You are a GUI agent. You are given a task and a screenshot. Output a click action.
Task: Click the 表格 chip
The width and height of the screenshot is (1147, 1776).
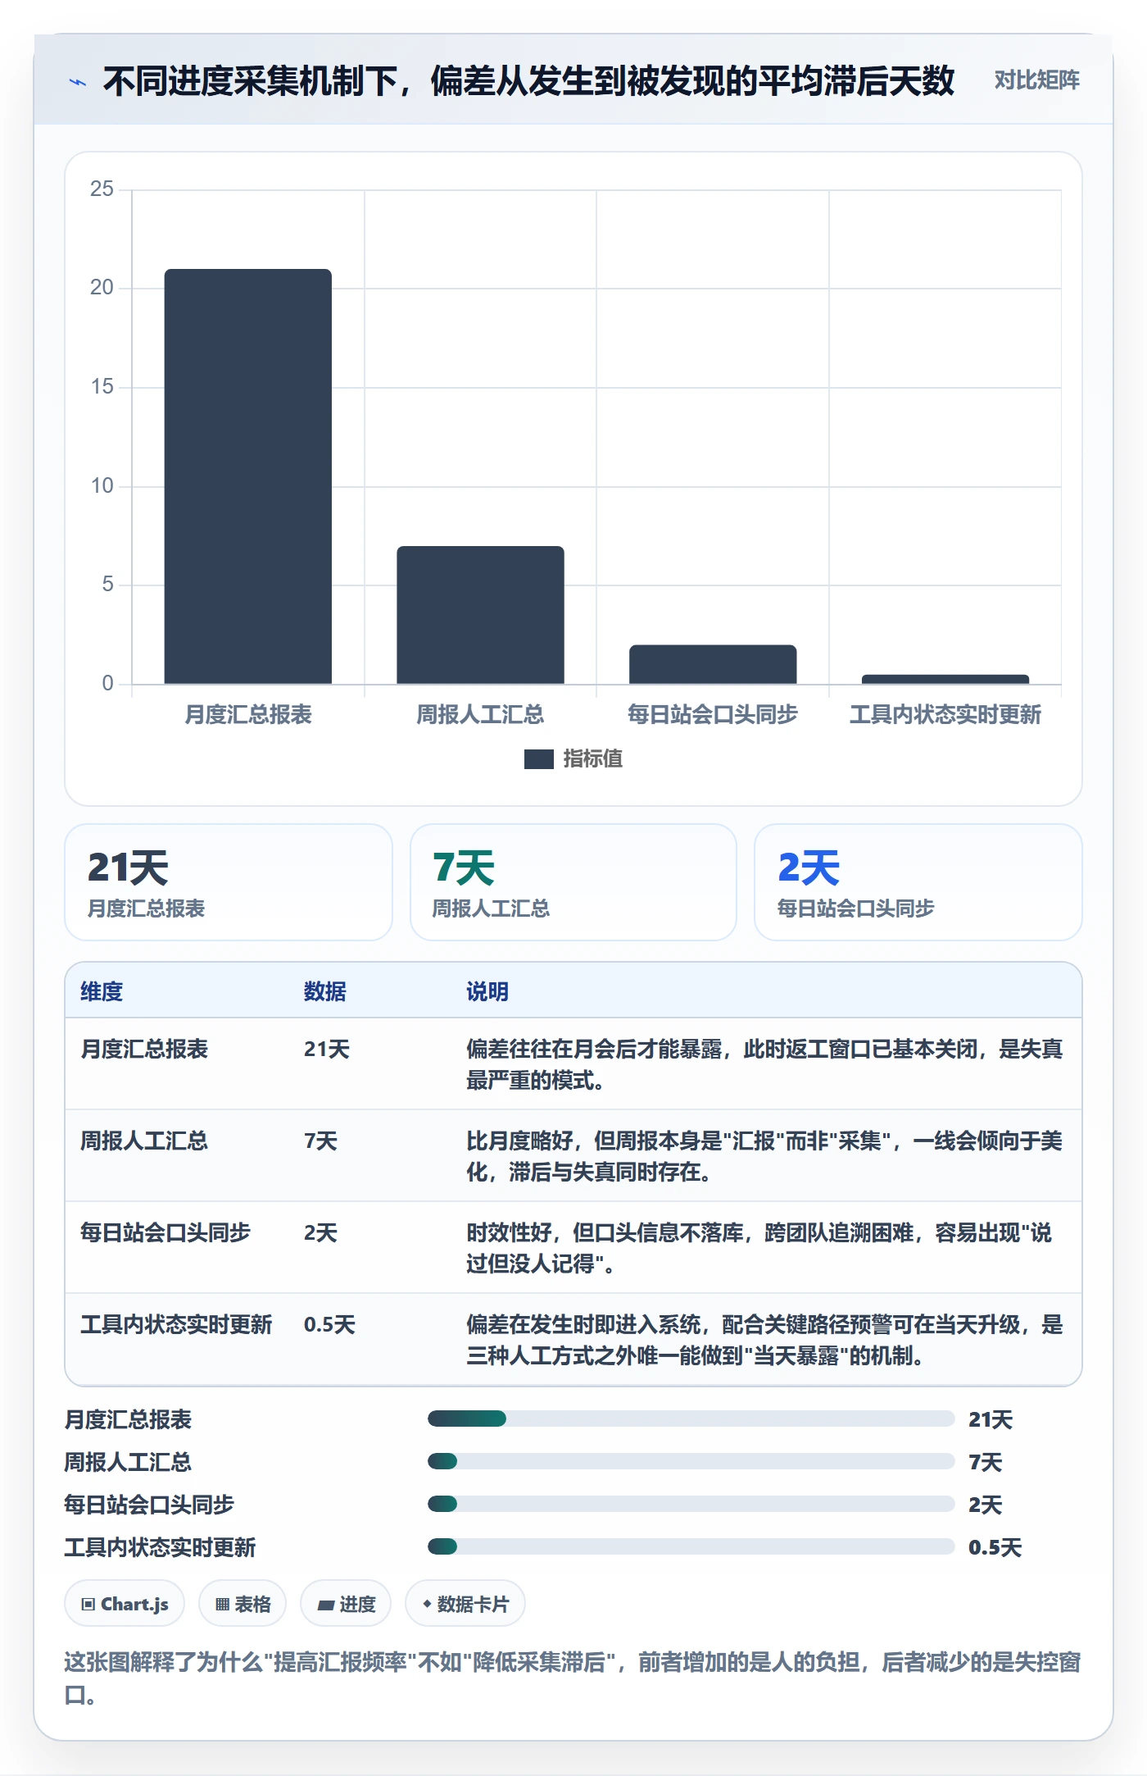pyautogui.click(x=243, y=1603)
